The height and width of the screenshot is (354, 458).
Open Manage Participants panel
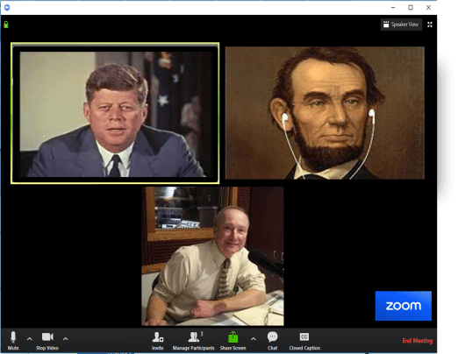click(193, 340)
